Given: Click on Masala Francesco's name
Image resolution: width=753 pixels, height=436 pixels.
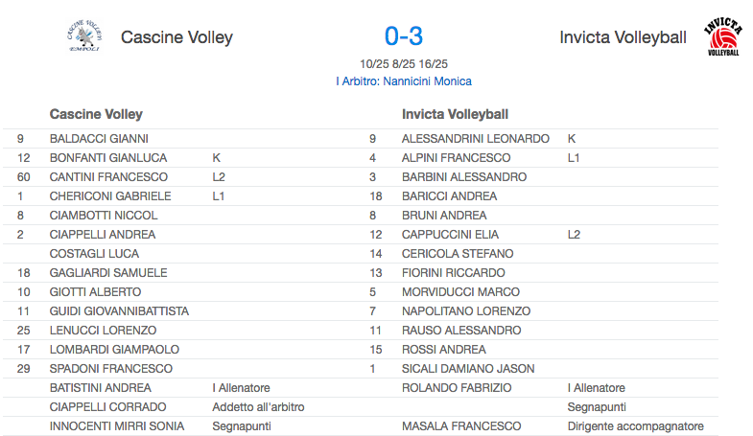Looking at the screenshot, I should point(461,426).
